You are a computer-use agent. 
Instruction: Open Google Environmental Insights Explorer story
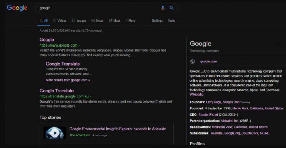click(118, 129)
